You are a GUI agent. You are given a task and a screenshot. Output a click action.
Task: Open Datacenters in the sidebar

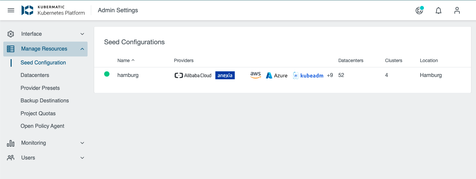[35, 75]
